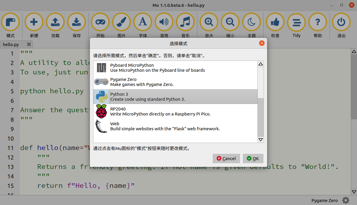Click the 'return f"Hello, {name}"' line
Viewport: 357px width, 205px height.
coord(86,186)
